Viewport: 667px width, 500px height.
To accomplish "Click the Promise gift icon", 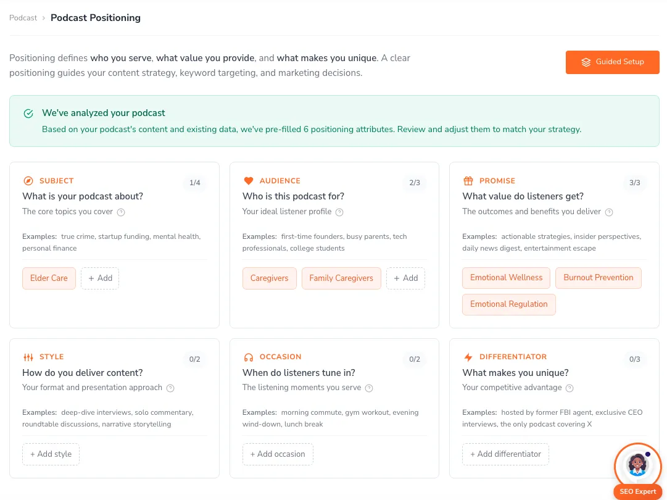I will point(468,180).
